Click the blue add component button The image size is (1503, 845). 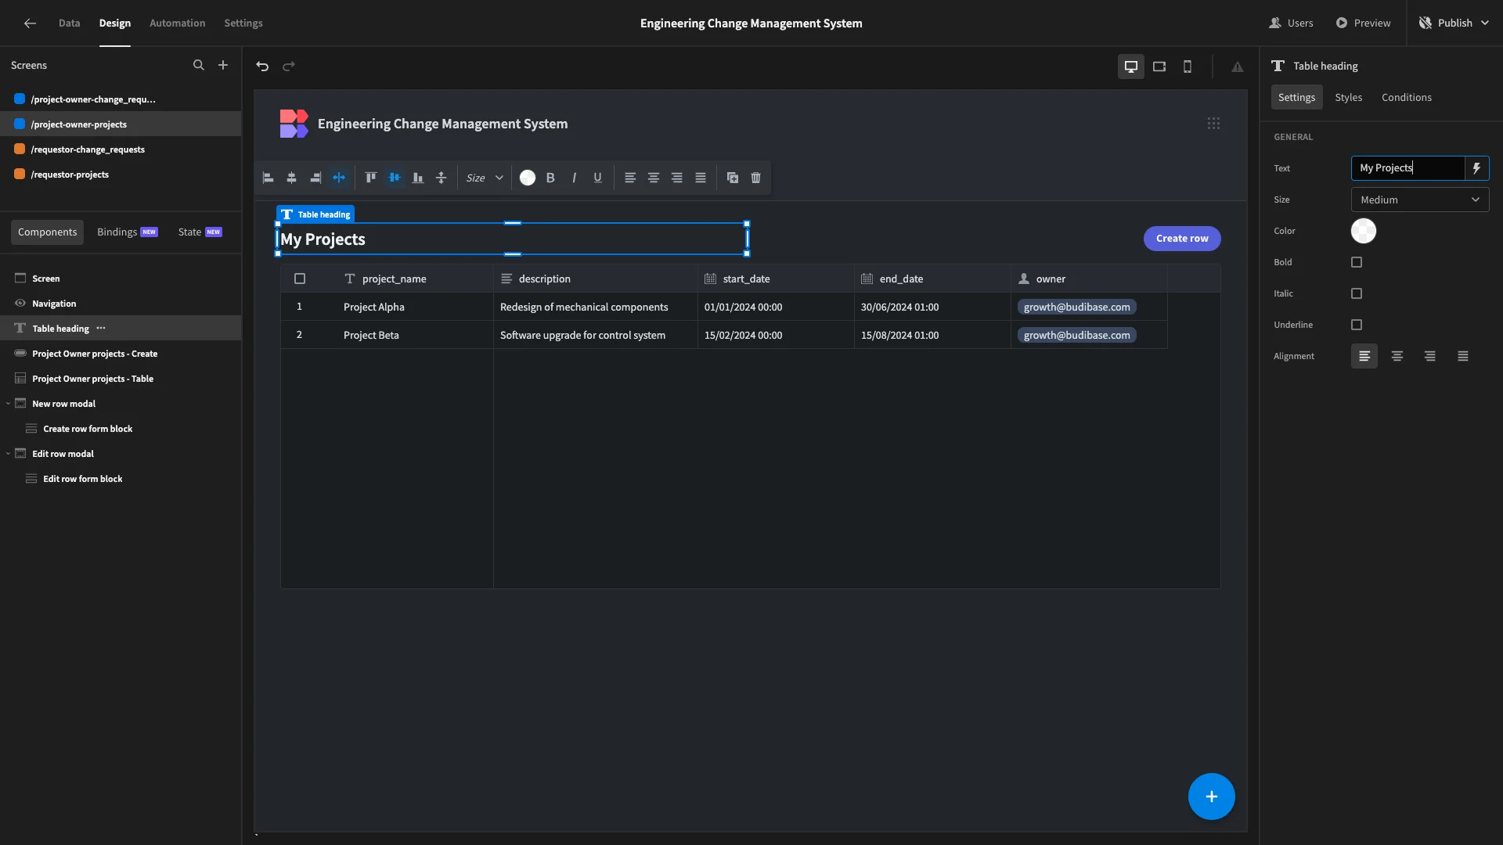[x=1212, y=796]
